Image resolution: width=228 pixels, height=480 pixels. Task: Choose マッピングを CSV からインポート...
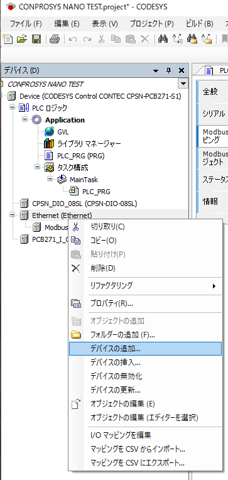coord(145,449)
